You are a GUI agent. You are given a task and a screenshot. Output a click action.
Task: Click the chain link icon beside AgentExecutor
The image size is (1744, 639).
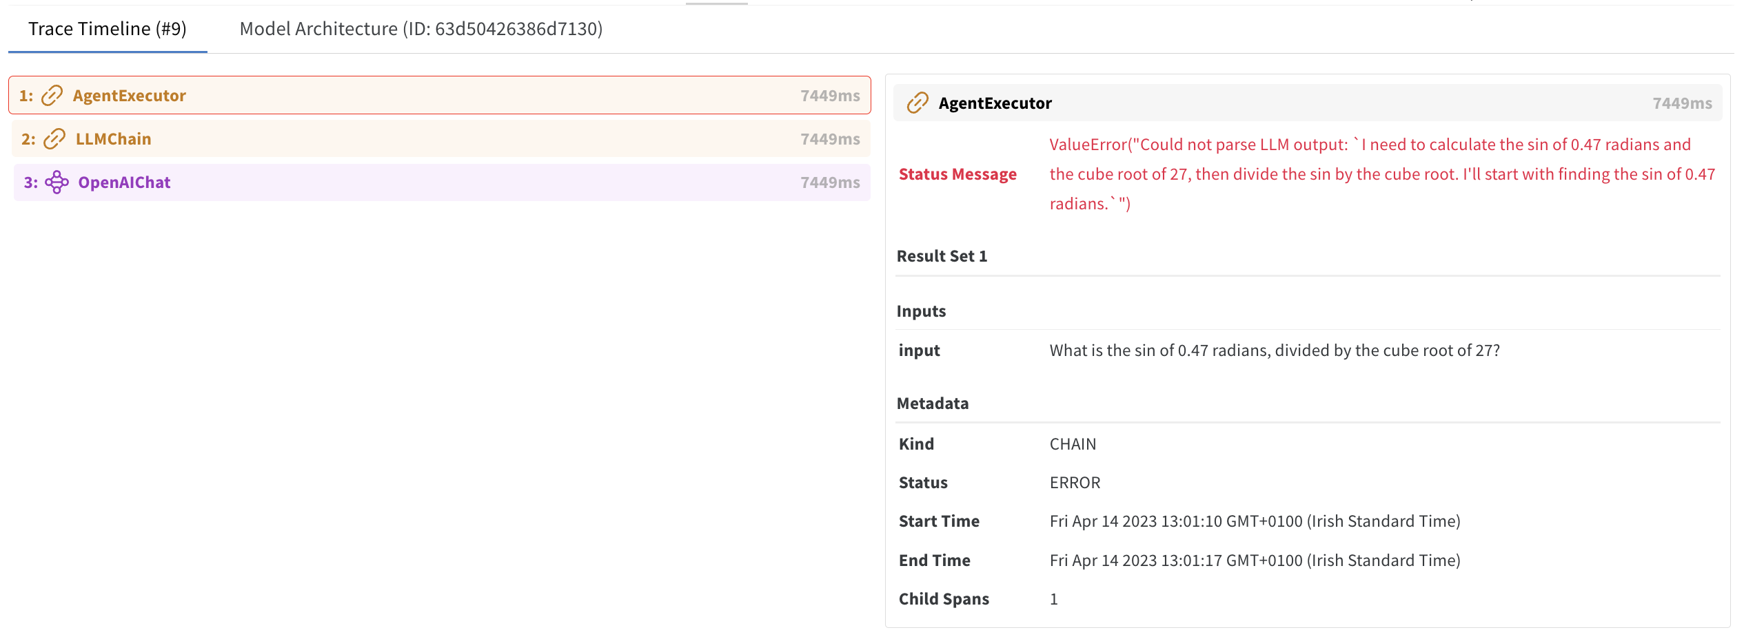pos(51,96)
